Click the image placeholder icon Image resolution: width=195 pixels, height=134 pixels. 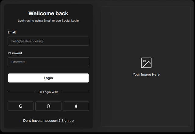point(146,63)
